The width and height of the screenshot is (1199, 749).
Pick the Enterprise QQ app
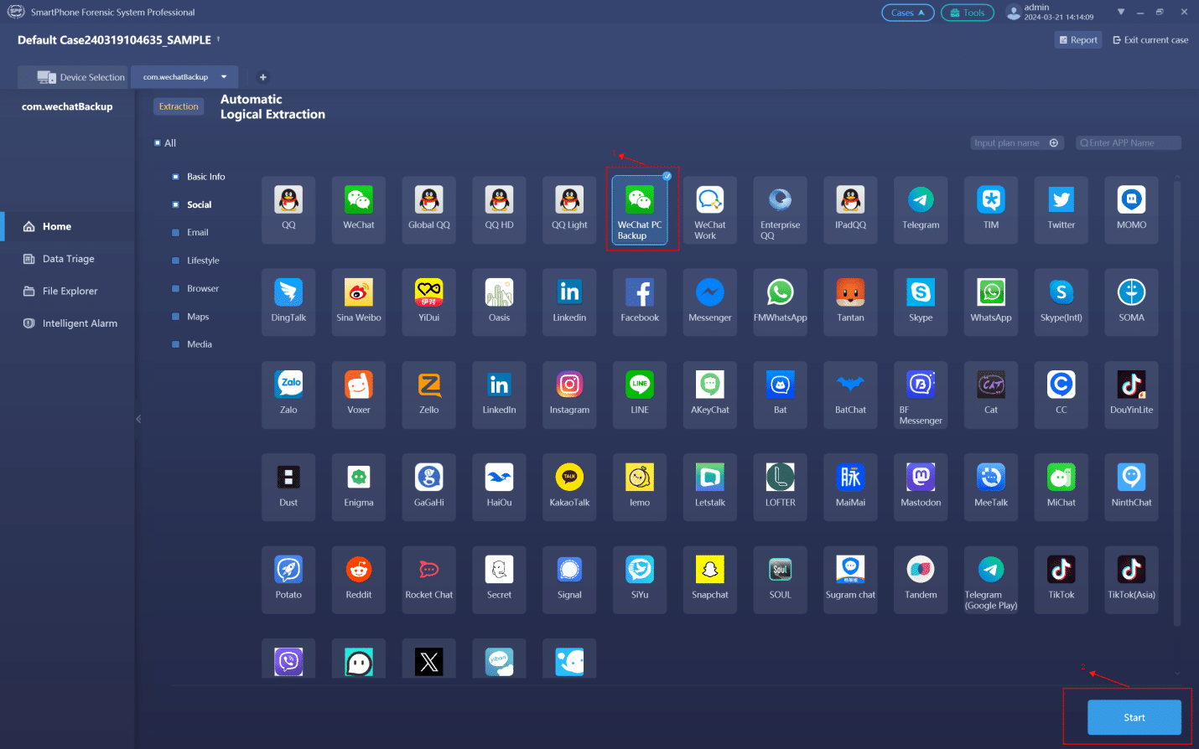point(781,210)
